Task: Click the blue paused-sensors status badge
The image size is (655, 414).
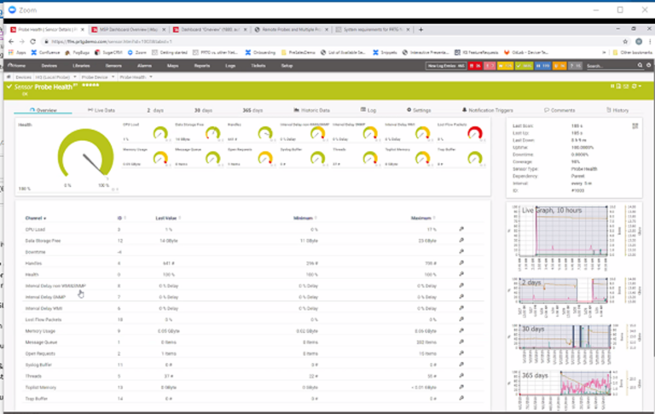Action: 542,66
